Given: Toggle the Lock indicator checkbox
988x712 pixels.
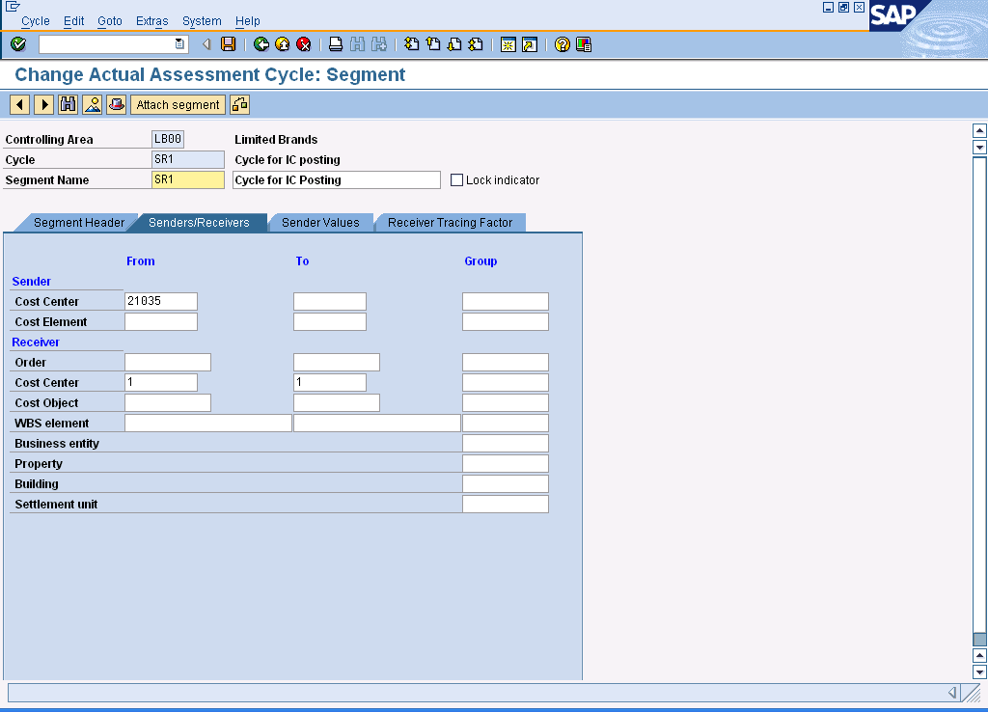Looking at the screenshot, I should pyautogui.click(x=456, y=180).
